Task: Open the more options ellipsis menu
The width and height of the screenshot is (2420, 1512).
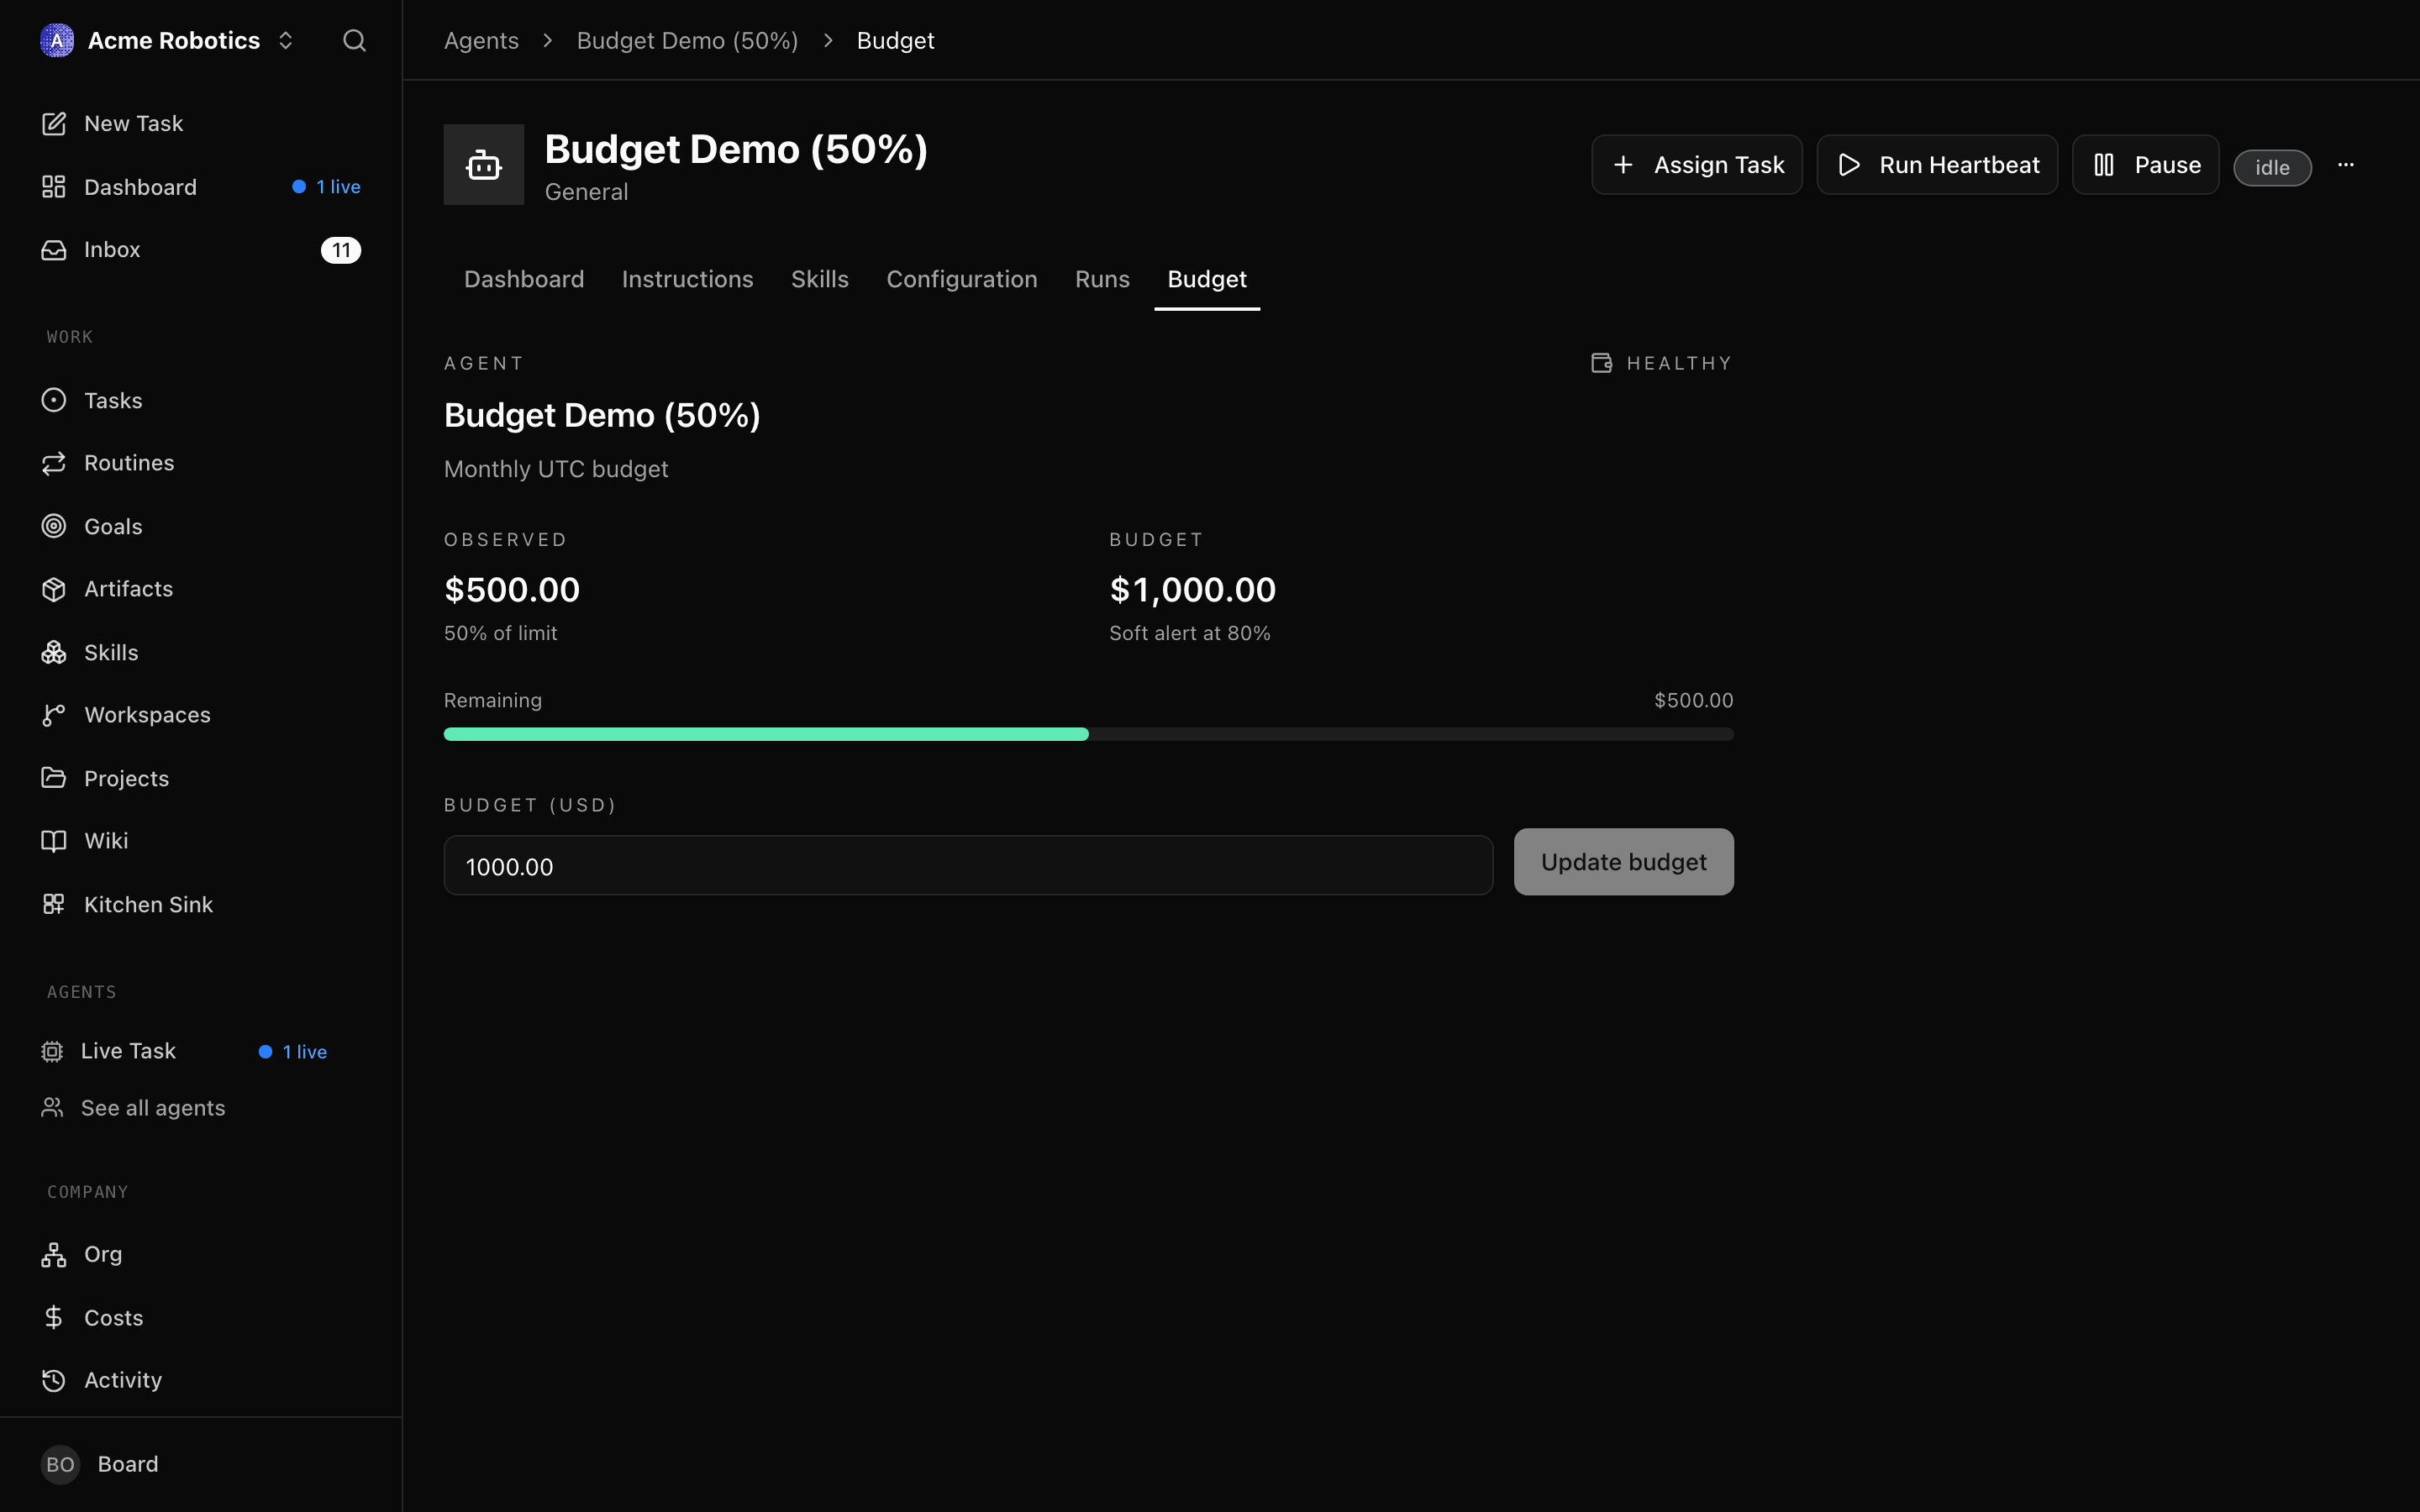Action: pyautogui.click(x=2346, y=165)
